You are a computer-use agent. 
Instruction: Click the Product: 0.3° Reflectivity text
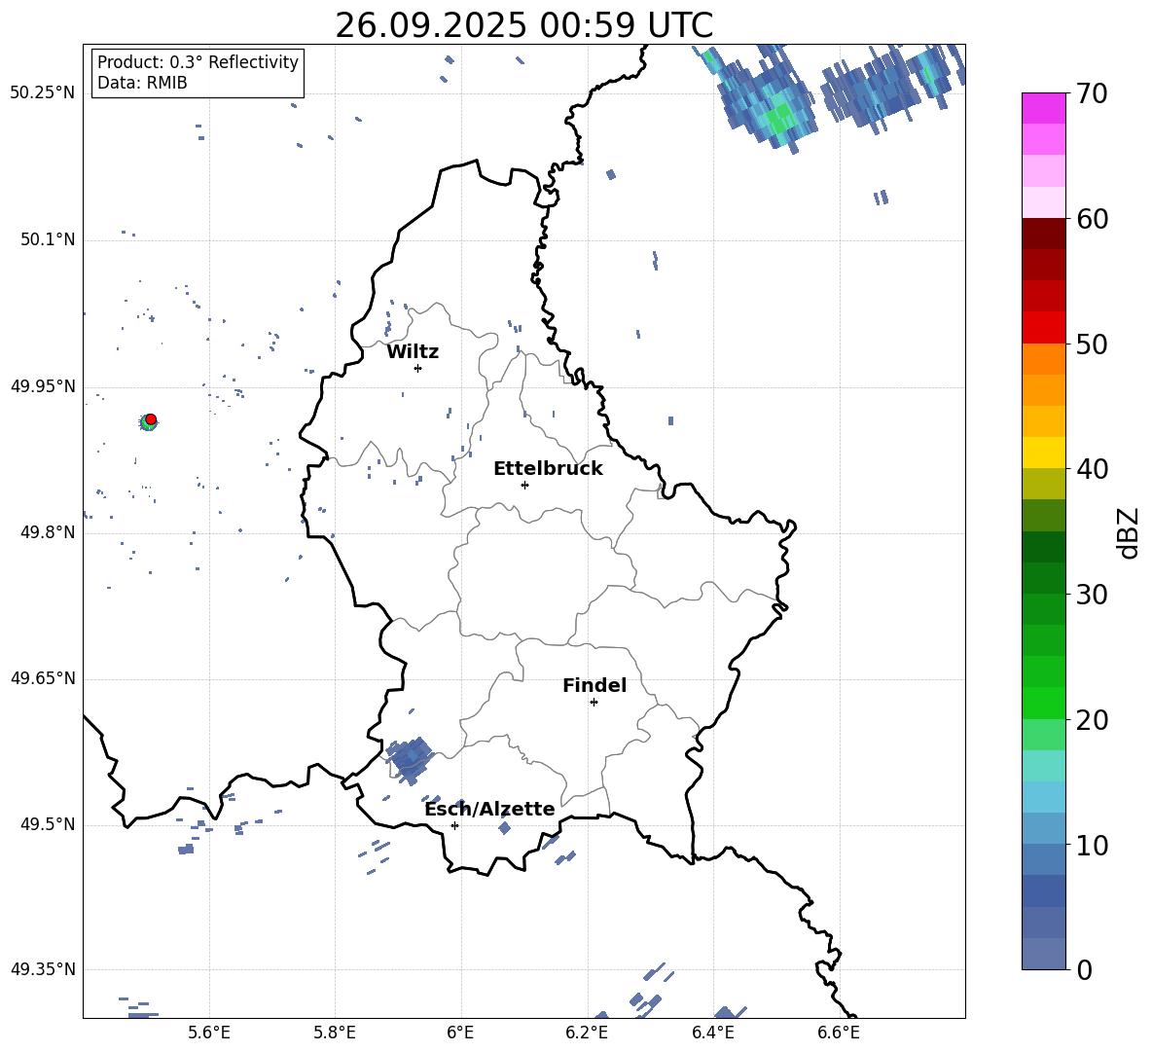click(198, 62)
